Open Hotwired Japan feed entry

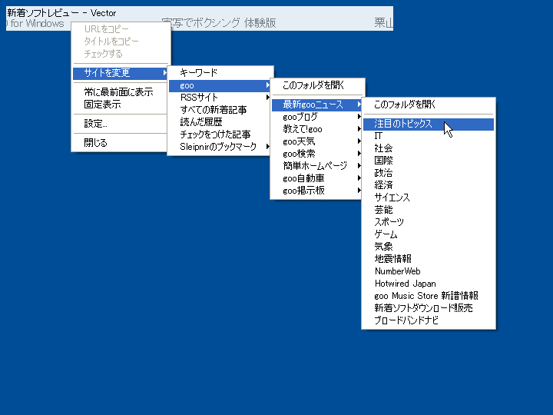[x=429, y=284]
